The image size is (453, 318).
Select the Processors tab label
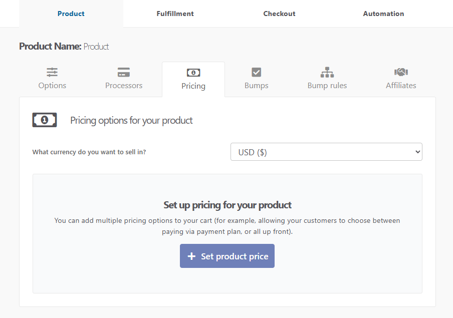124,86
